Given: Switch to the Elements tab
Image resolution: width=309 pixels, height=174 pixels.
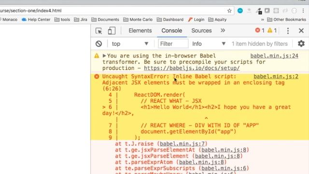Looking at the screenshot, I should [x=140, y=30].
